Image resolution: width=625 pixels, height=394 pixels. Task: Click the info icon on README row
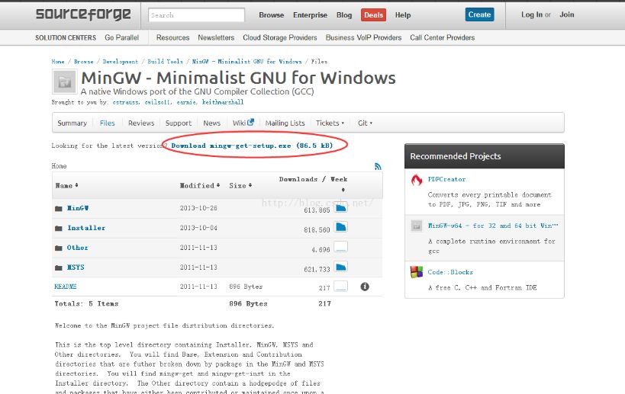click(365, 287)
